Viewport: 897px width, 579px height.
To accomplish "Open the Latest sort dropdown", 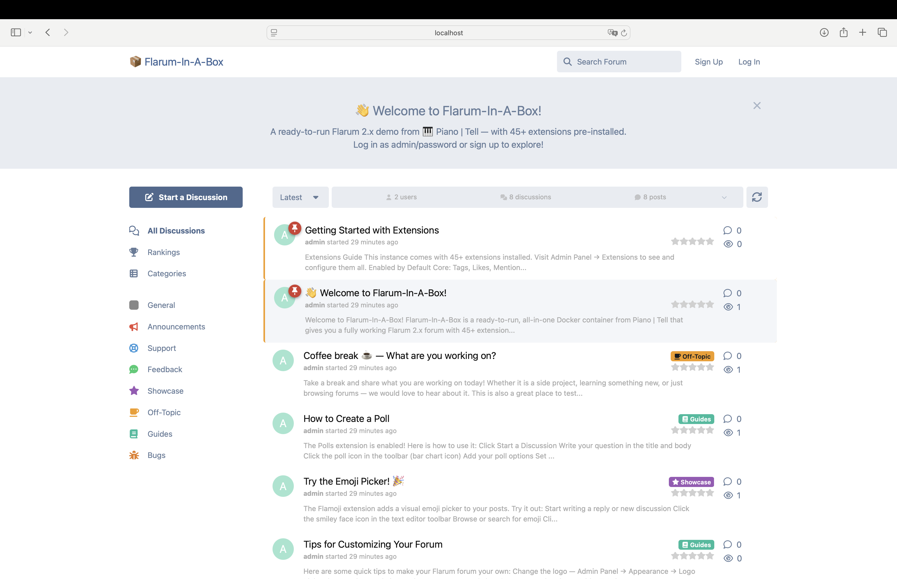I will [300, 197].
